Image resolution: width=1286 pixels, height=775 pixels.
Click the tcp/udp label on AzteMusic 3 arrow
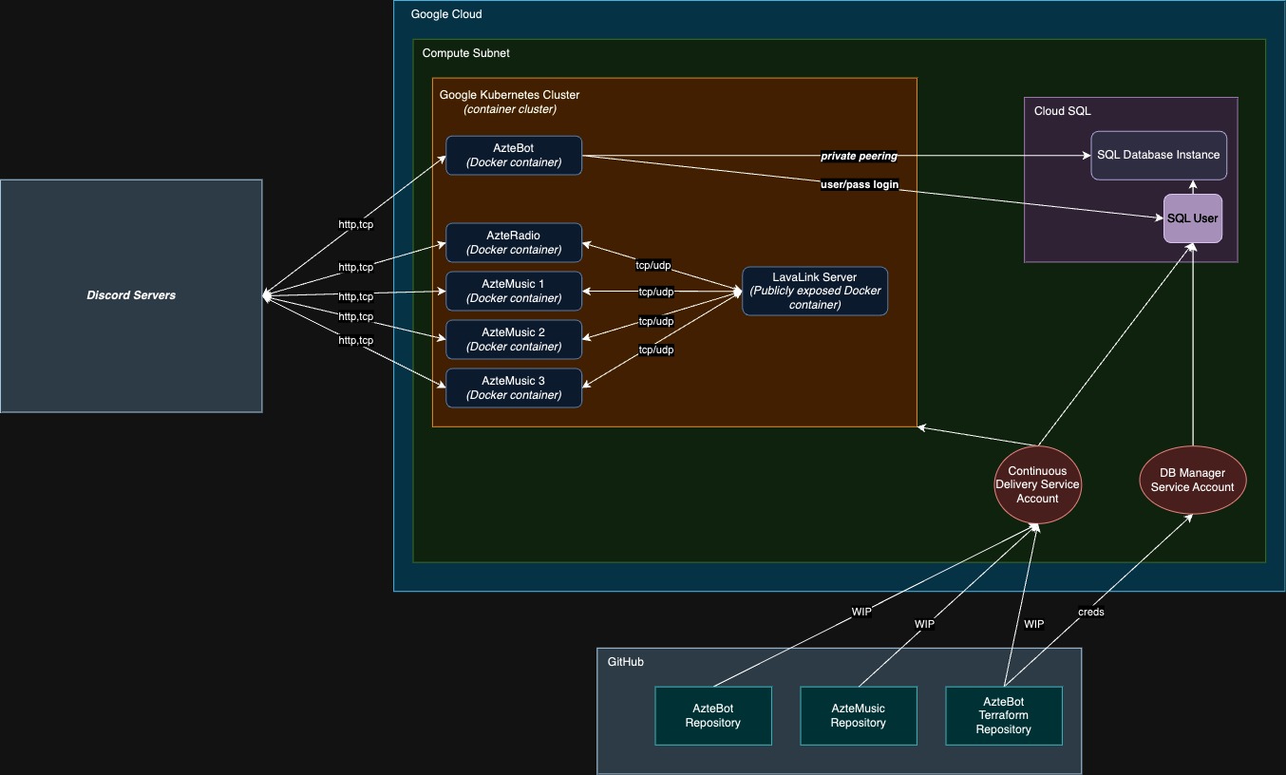(x=656, y=350)
